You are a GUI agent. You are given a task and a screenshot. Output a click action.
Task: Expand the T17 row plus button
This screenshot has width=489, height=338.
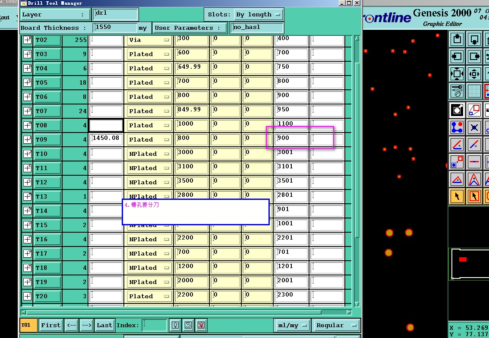coord(28,253)
